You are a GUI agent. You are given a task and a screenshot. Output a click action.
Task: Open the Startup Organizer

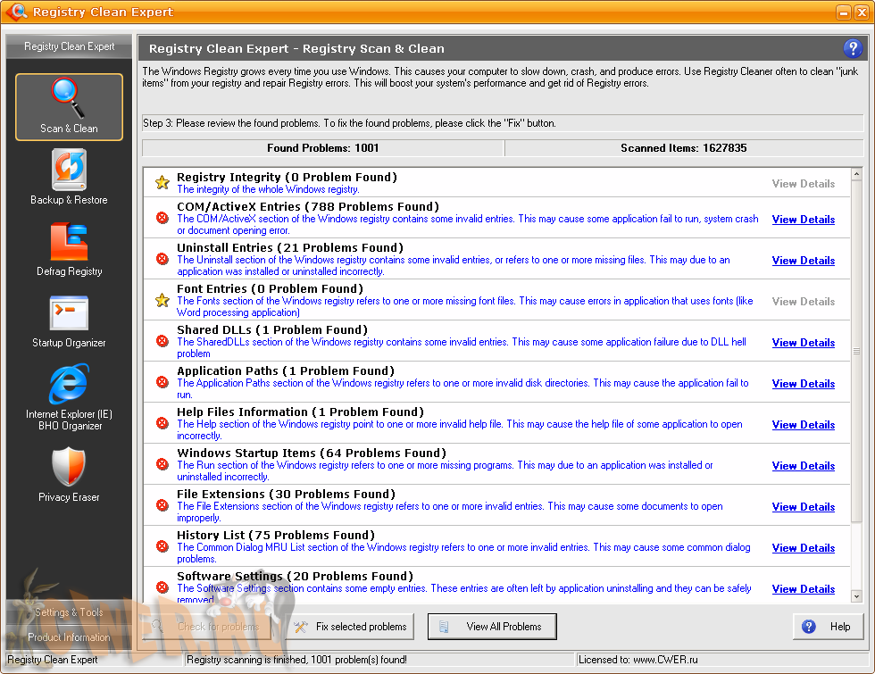[69, 320]
